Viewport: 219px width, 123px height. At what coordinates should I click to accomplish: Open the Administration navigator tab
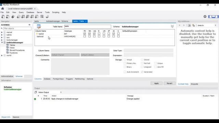[7, 76]
